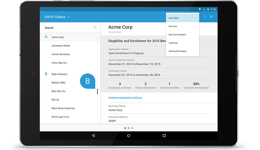Screen dimensions: 260x150
Task: Check the cellular signal icon
Action: pyautogui.click(x=204, y=9)
